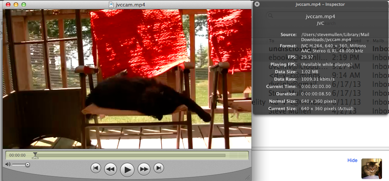Click the speaker volume icon
Image resolution: width=389 pixels, height=181 pixels.
[8, 164]
